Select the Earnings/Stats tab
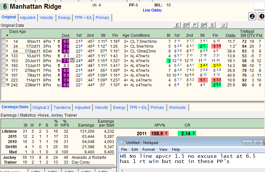The height and width of the screenshot is (172, 265). pos(15,107)
